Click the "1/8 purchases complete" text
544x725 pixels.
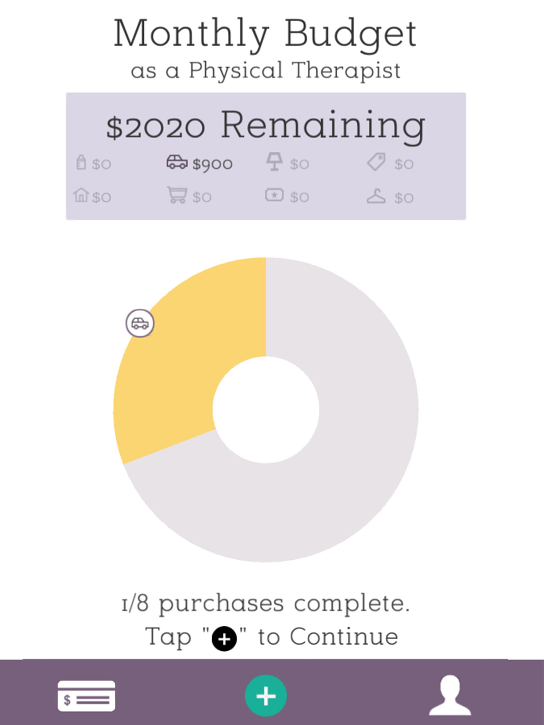coord(266,603)
